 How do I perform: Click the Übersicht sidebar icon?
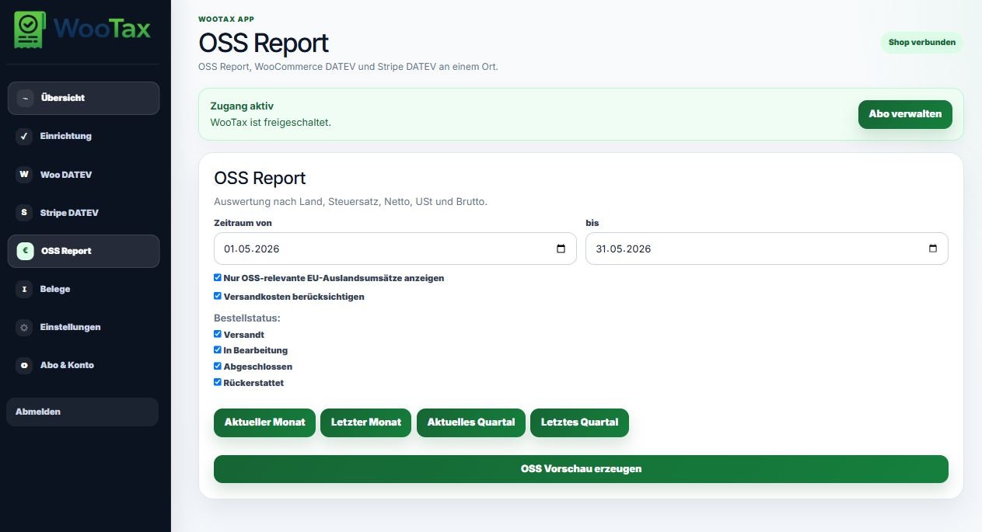pos(25,99)
